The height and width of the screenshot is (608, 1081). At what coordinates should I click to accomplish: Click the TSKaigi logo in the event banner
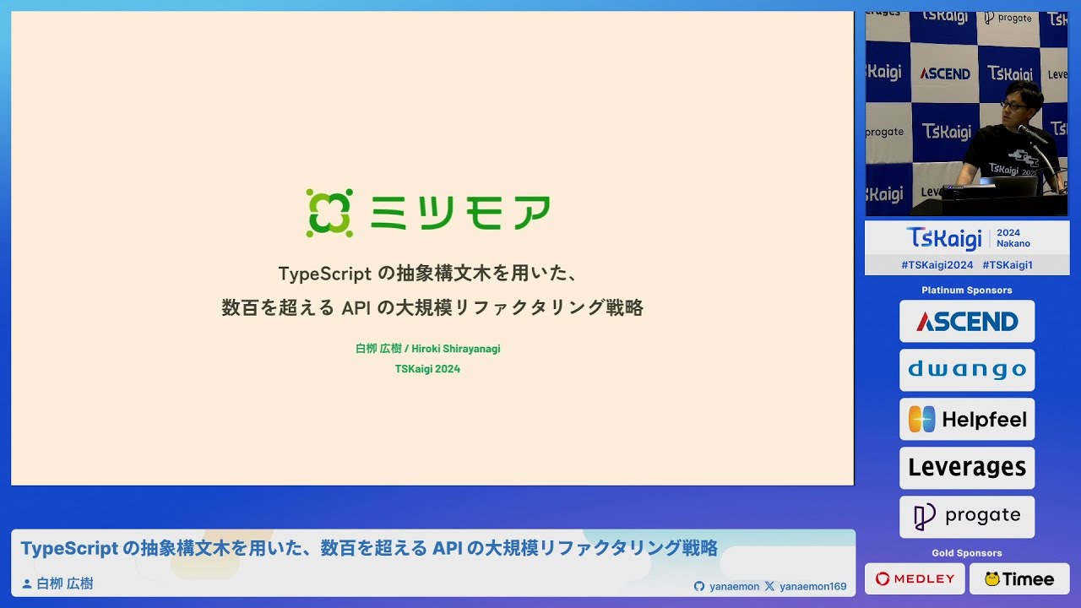944,238
